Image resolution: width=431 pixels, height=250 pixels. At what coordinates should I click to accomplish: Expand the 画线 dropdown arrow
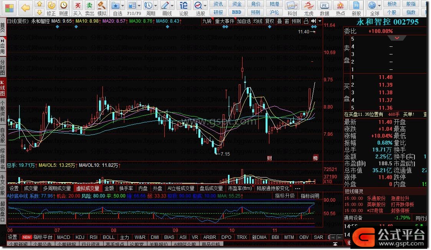point(172,5)
